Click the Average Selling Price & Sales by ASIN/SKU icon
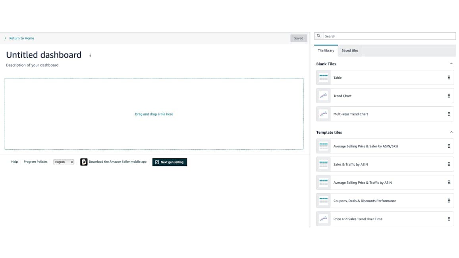Viewport: 459px width, 258px height. tap(324, 146)
